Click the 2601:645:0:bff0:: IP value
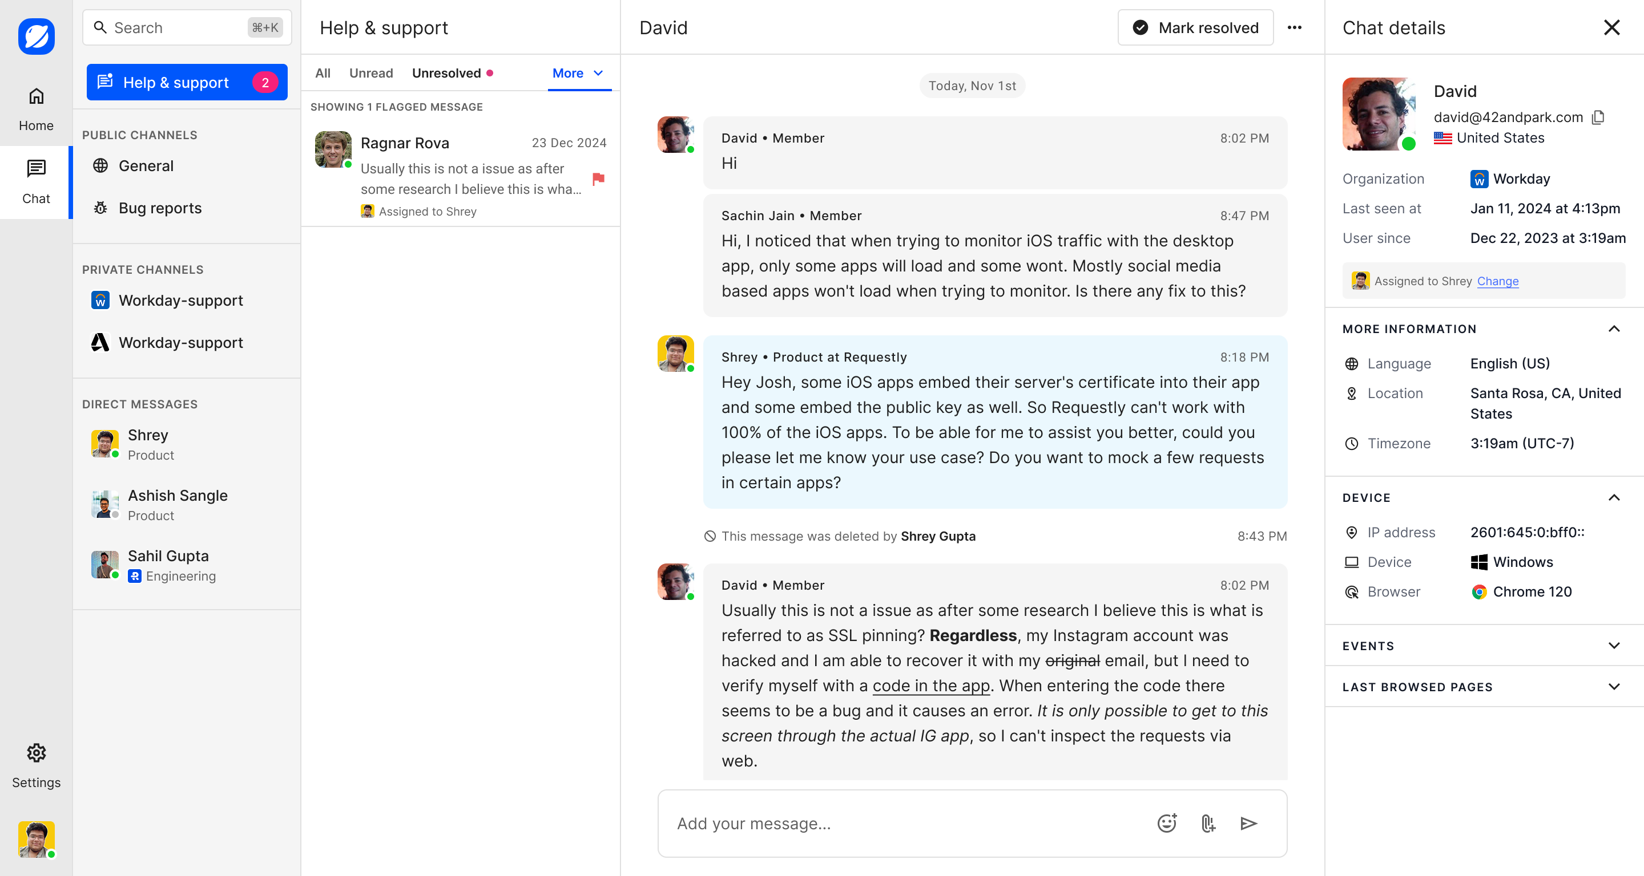Screen dimensions: 1644x876 [1527, 532]
